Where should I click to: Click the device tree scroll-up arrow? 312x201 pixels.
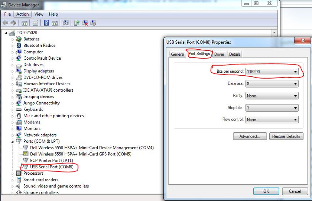[x=274, y=33]
